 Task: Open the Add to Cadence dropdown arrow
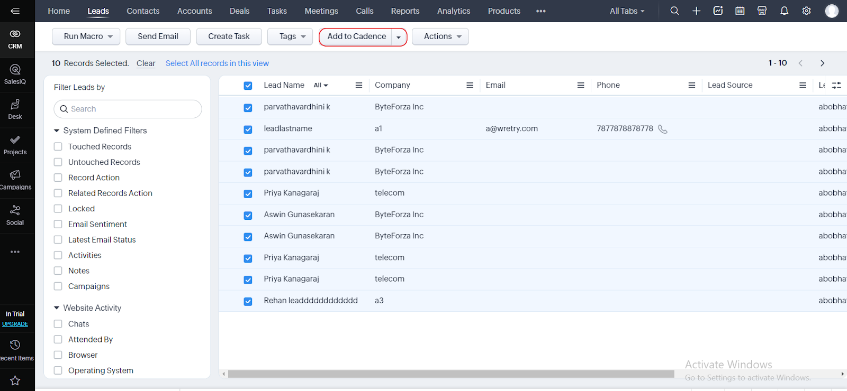[399, 37]
